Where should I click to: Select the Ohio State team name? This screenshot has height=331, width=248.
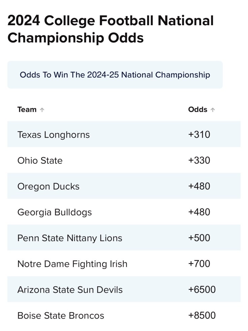point(40,160)
